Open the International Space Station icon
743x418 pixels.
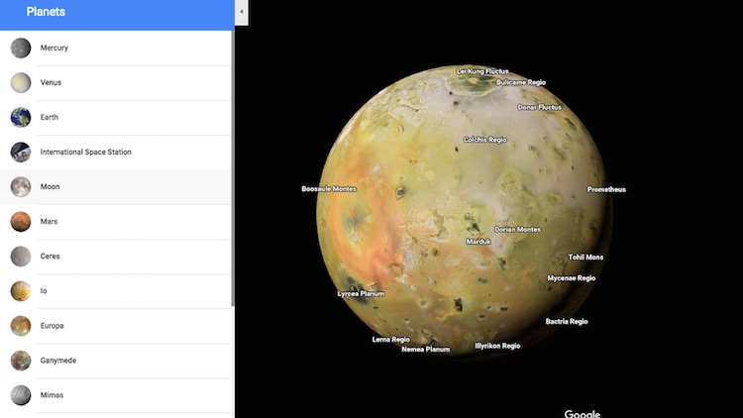[21, 152]
